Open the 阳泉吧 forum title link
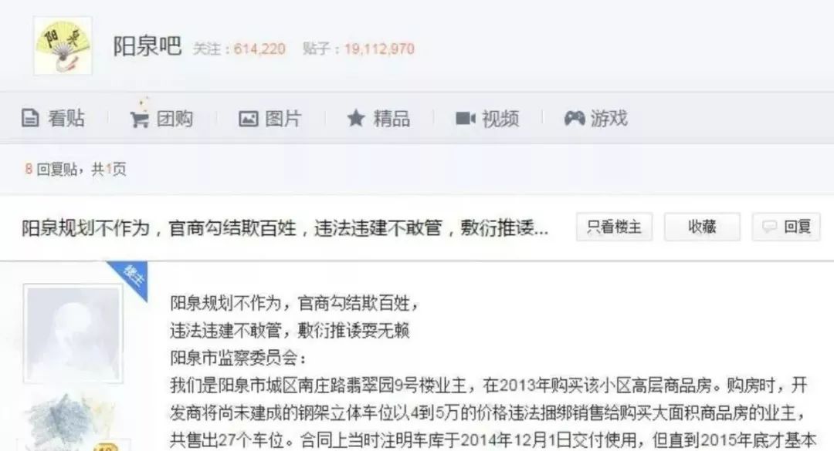Viewport: 834px width, 451px height. pos(147,46)
